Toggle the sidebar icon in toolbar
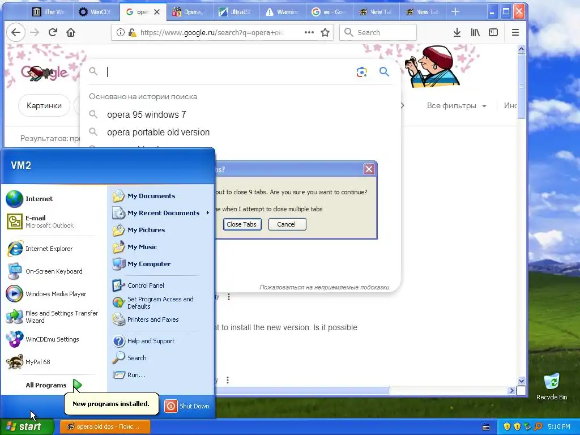 (493, 32)
